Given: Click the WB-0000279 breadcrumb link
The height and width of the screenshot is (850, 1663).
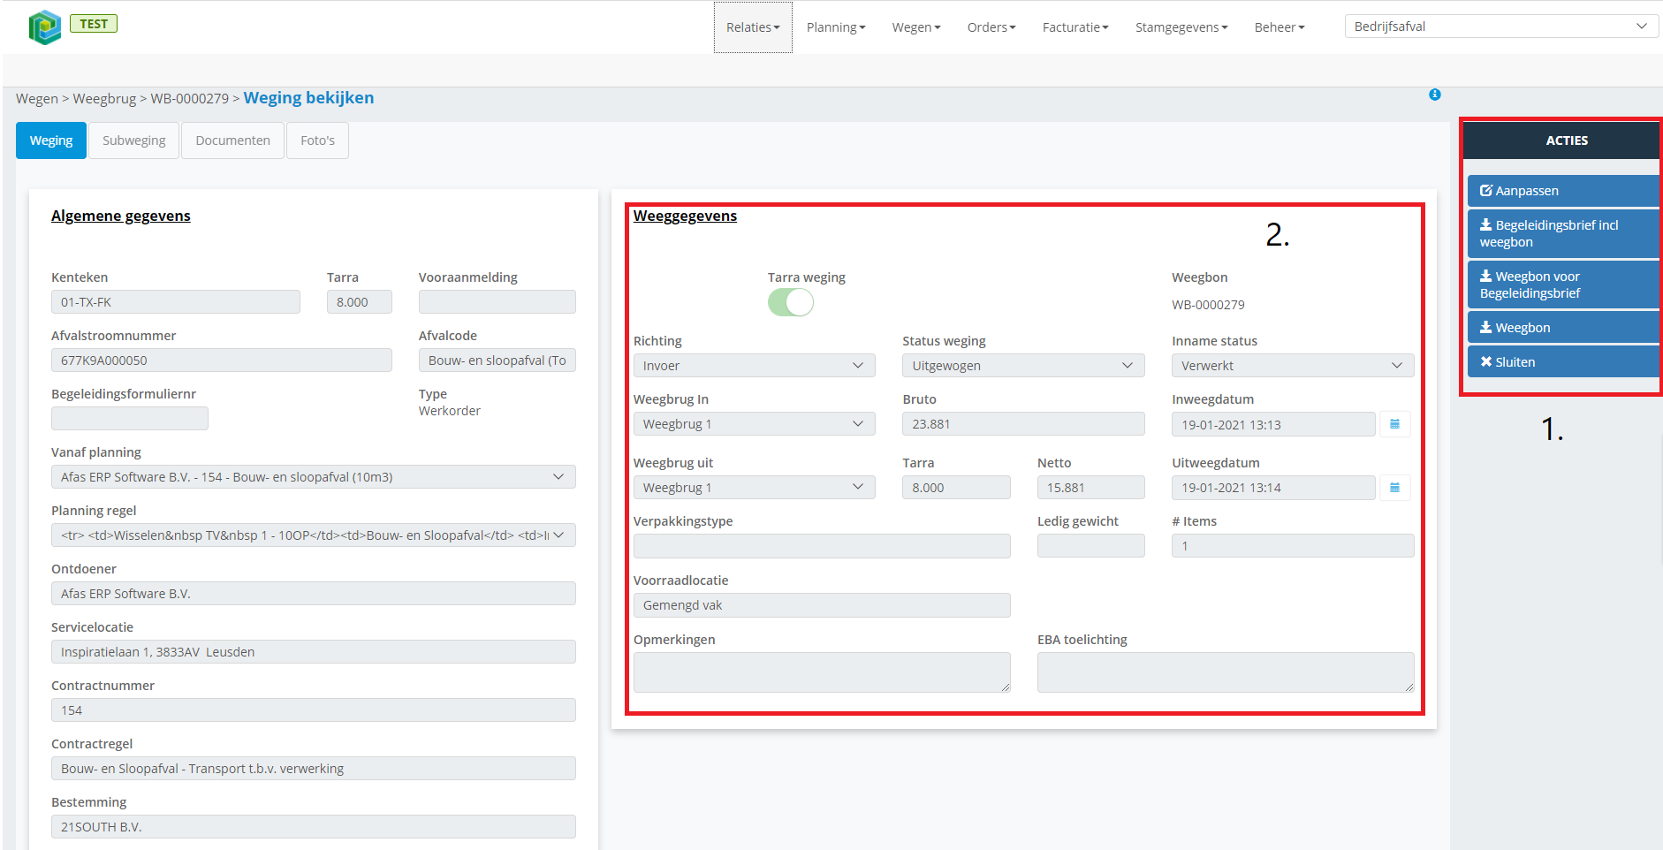Looking at the screenshot, I should (x=189, y=99).
